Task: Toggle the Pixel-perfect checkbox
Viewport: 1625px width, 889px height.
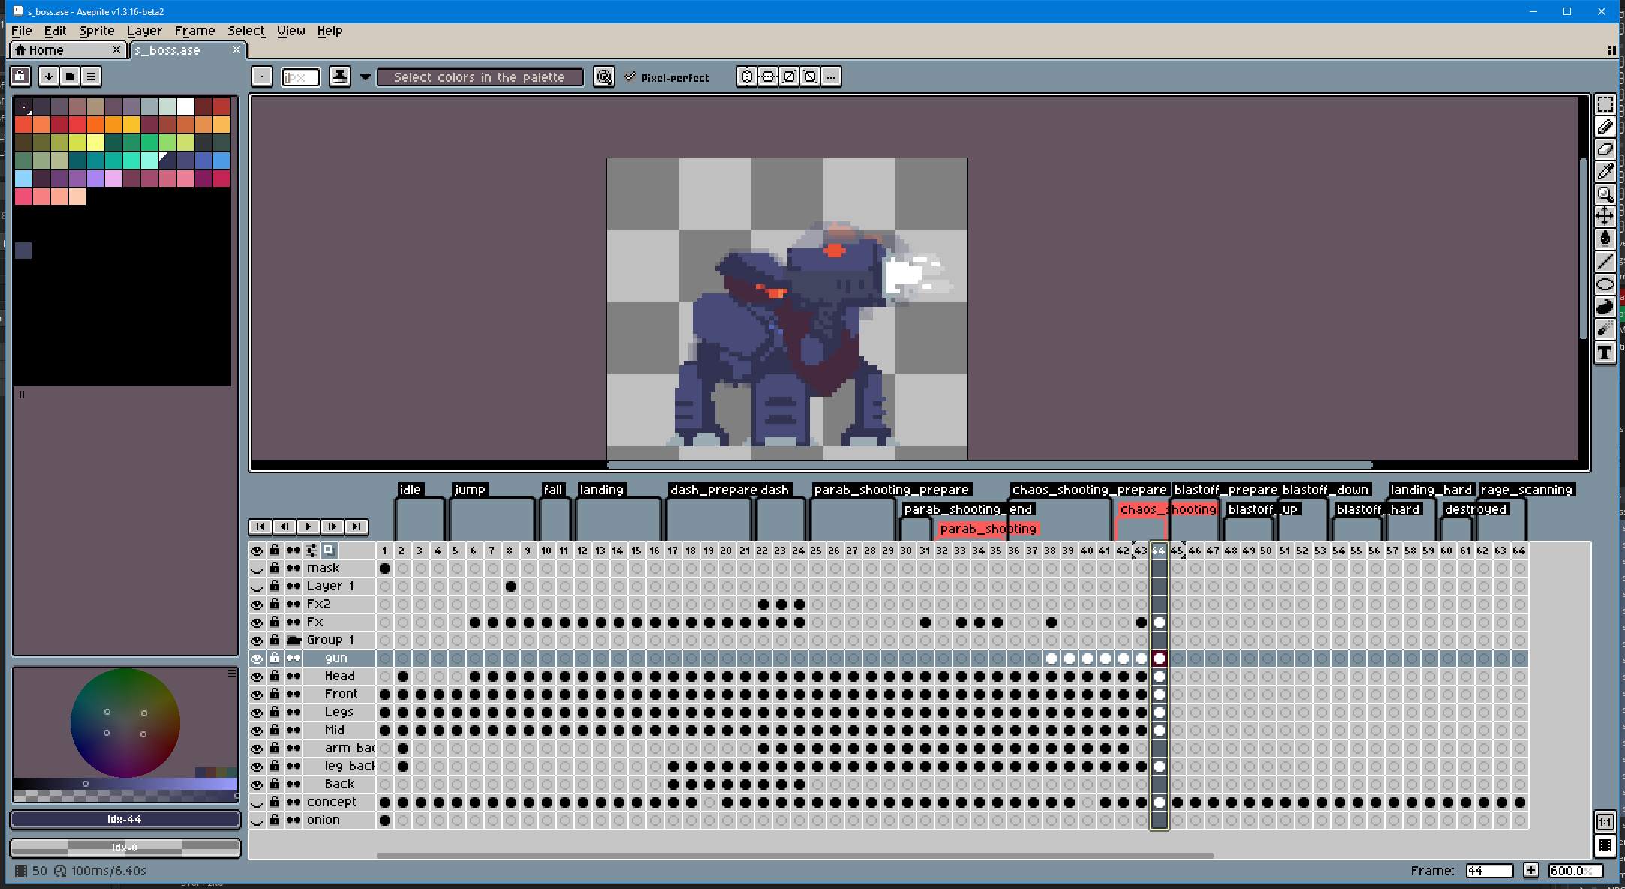Action: pyautogui.click(x=630, y=77)
